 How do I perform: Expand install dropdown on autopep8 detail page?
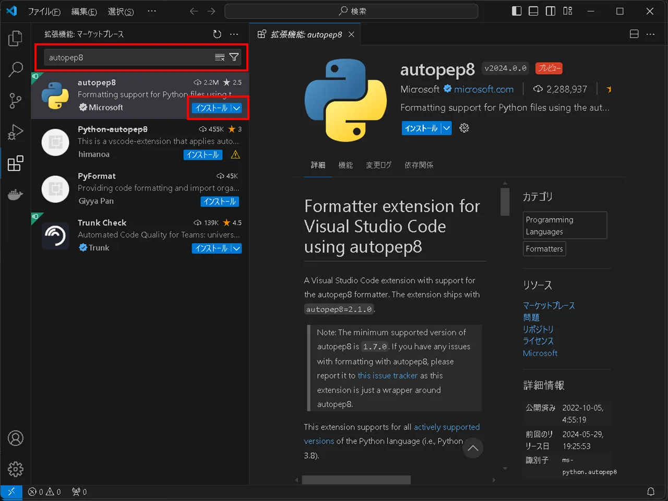pyautogui.click(x=446, y=128)
